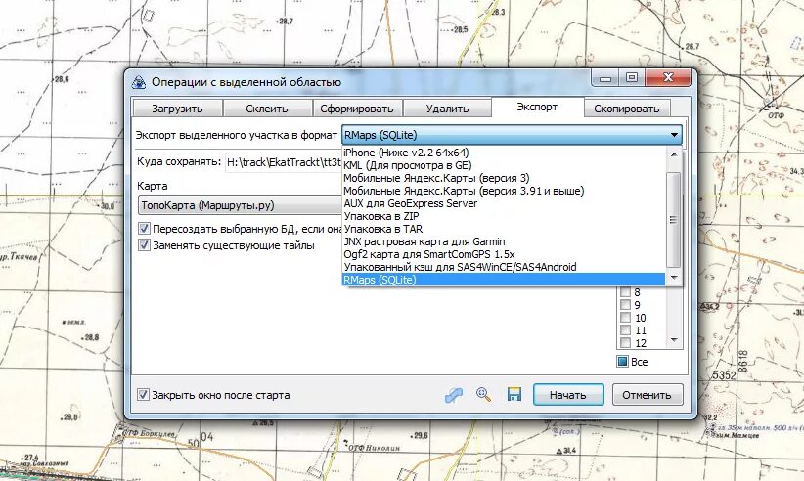This screenshot has height=481, width=804.
Task: Choose JNX растровая карта для Garmin
Action: coord(504,241)
